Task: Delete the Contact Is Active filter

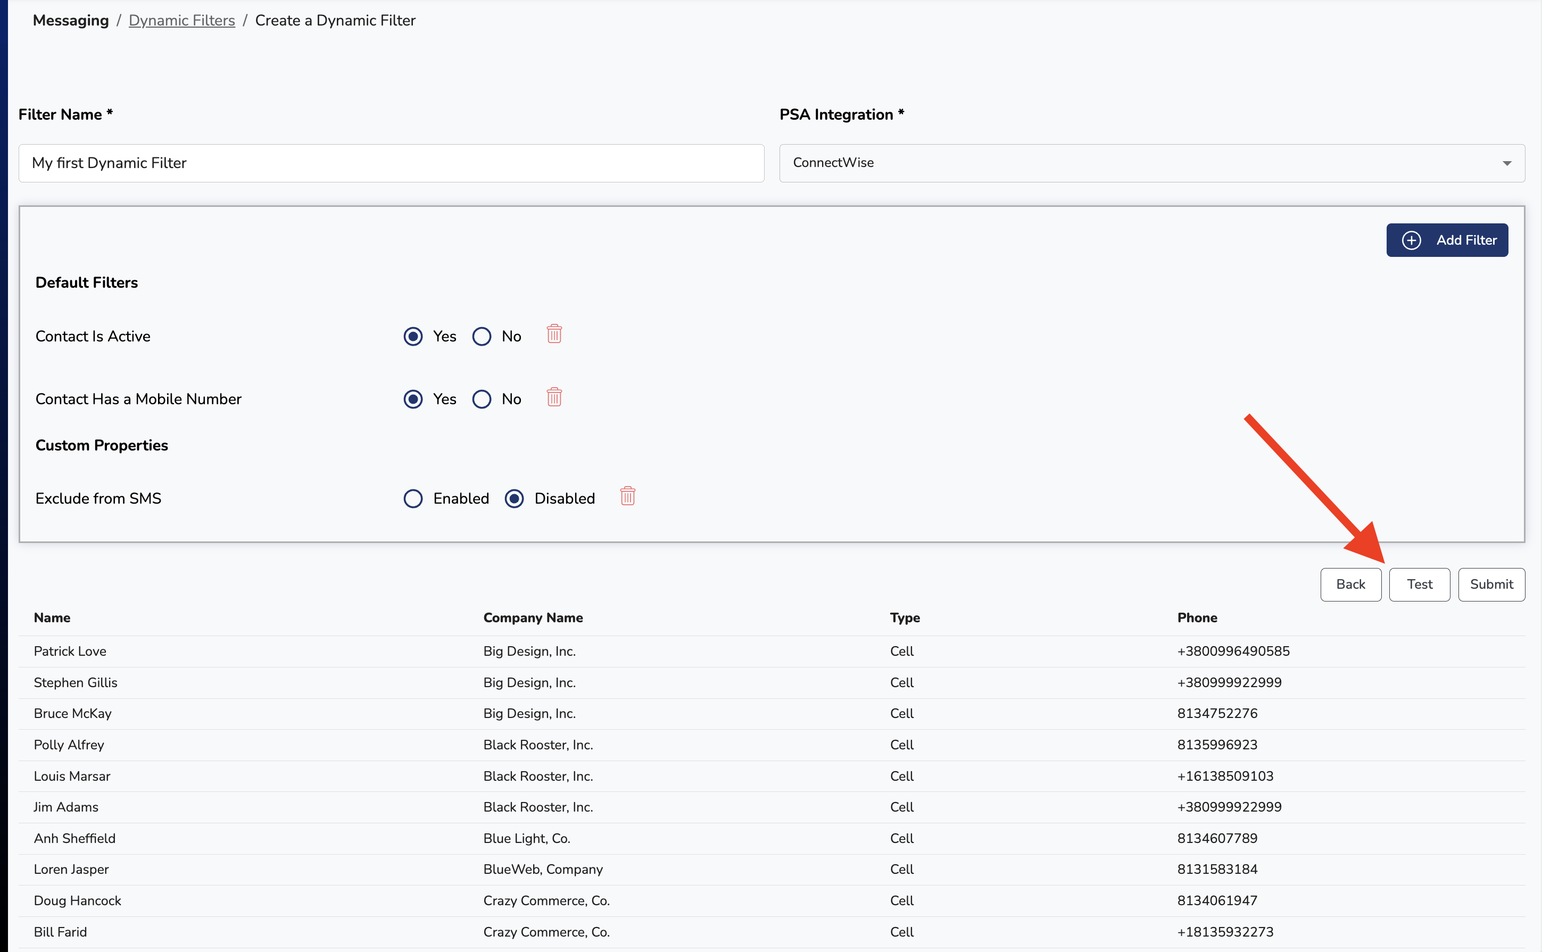Action: pos(554,335)
